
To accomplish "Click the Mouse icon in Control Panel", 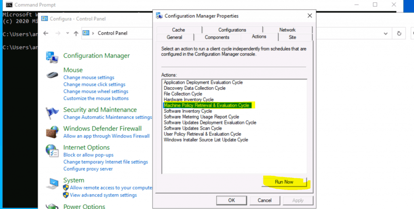I will [x=52, y=75].
